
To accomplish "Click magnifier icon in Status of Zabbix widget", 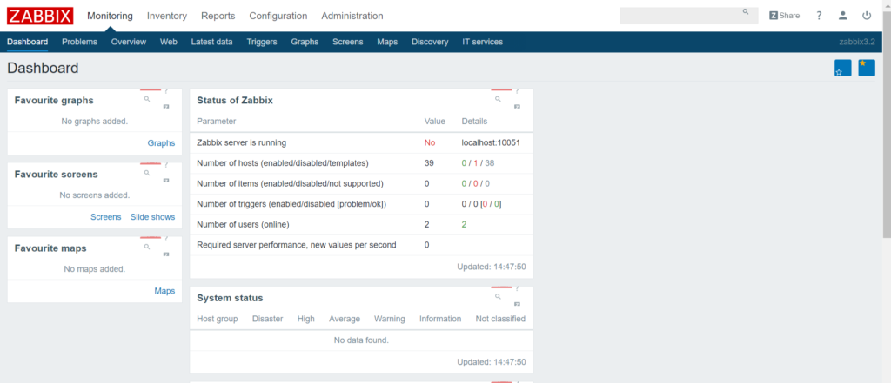I will click(x=498, y=99).
